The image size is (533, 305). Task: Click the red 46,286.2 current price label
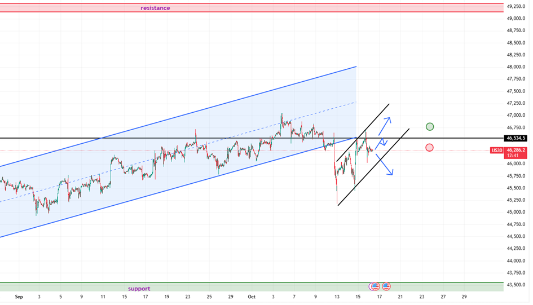click(x=517, y=151)
